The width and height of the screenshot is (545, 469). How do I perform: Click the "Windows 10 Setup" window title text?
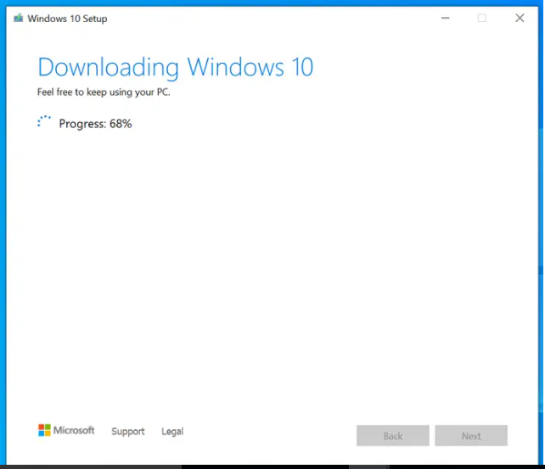point(67,19)
